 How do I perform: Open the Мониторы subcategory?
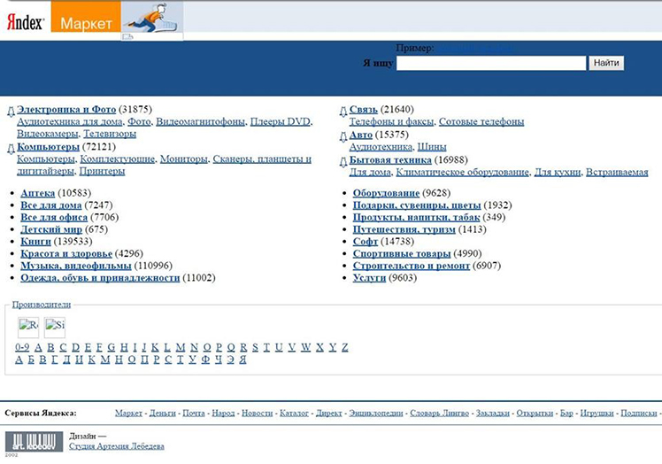point(184,159)
